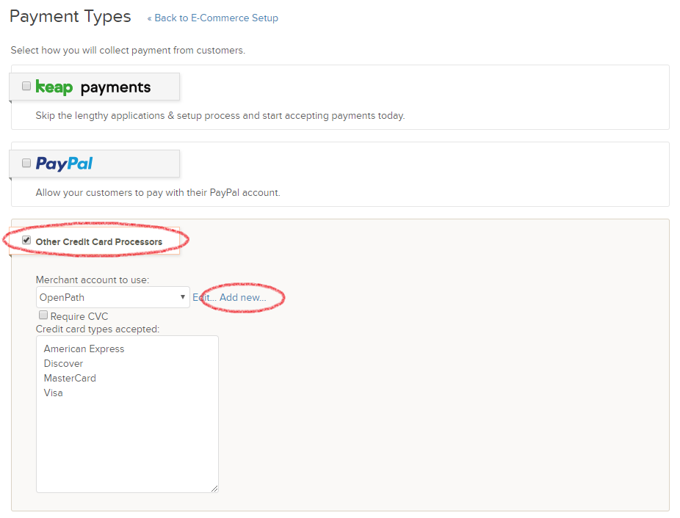Uncheck Other Credit Card Processors checkbox
This screenshot has height=518, width=680.
(26, 240)
